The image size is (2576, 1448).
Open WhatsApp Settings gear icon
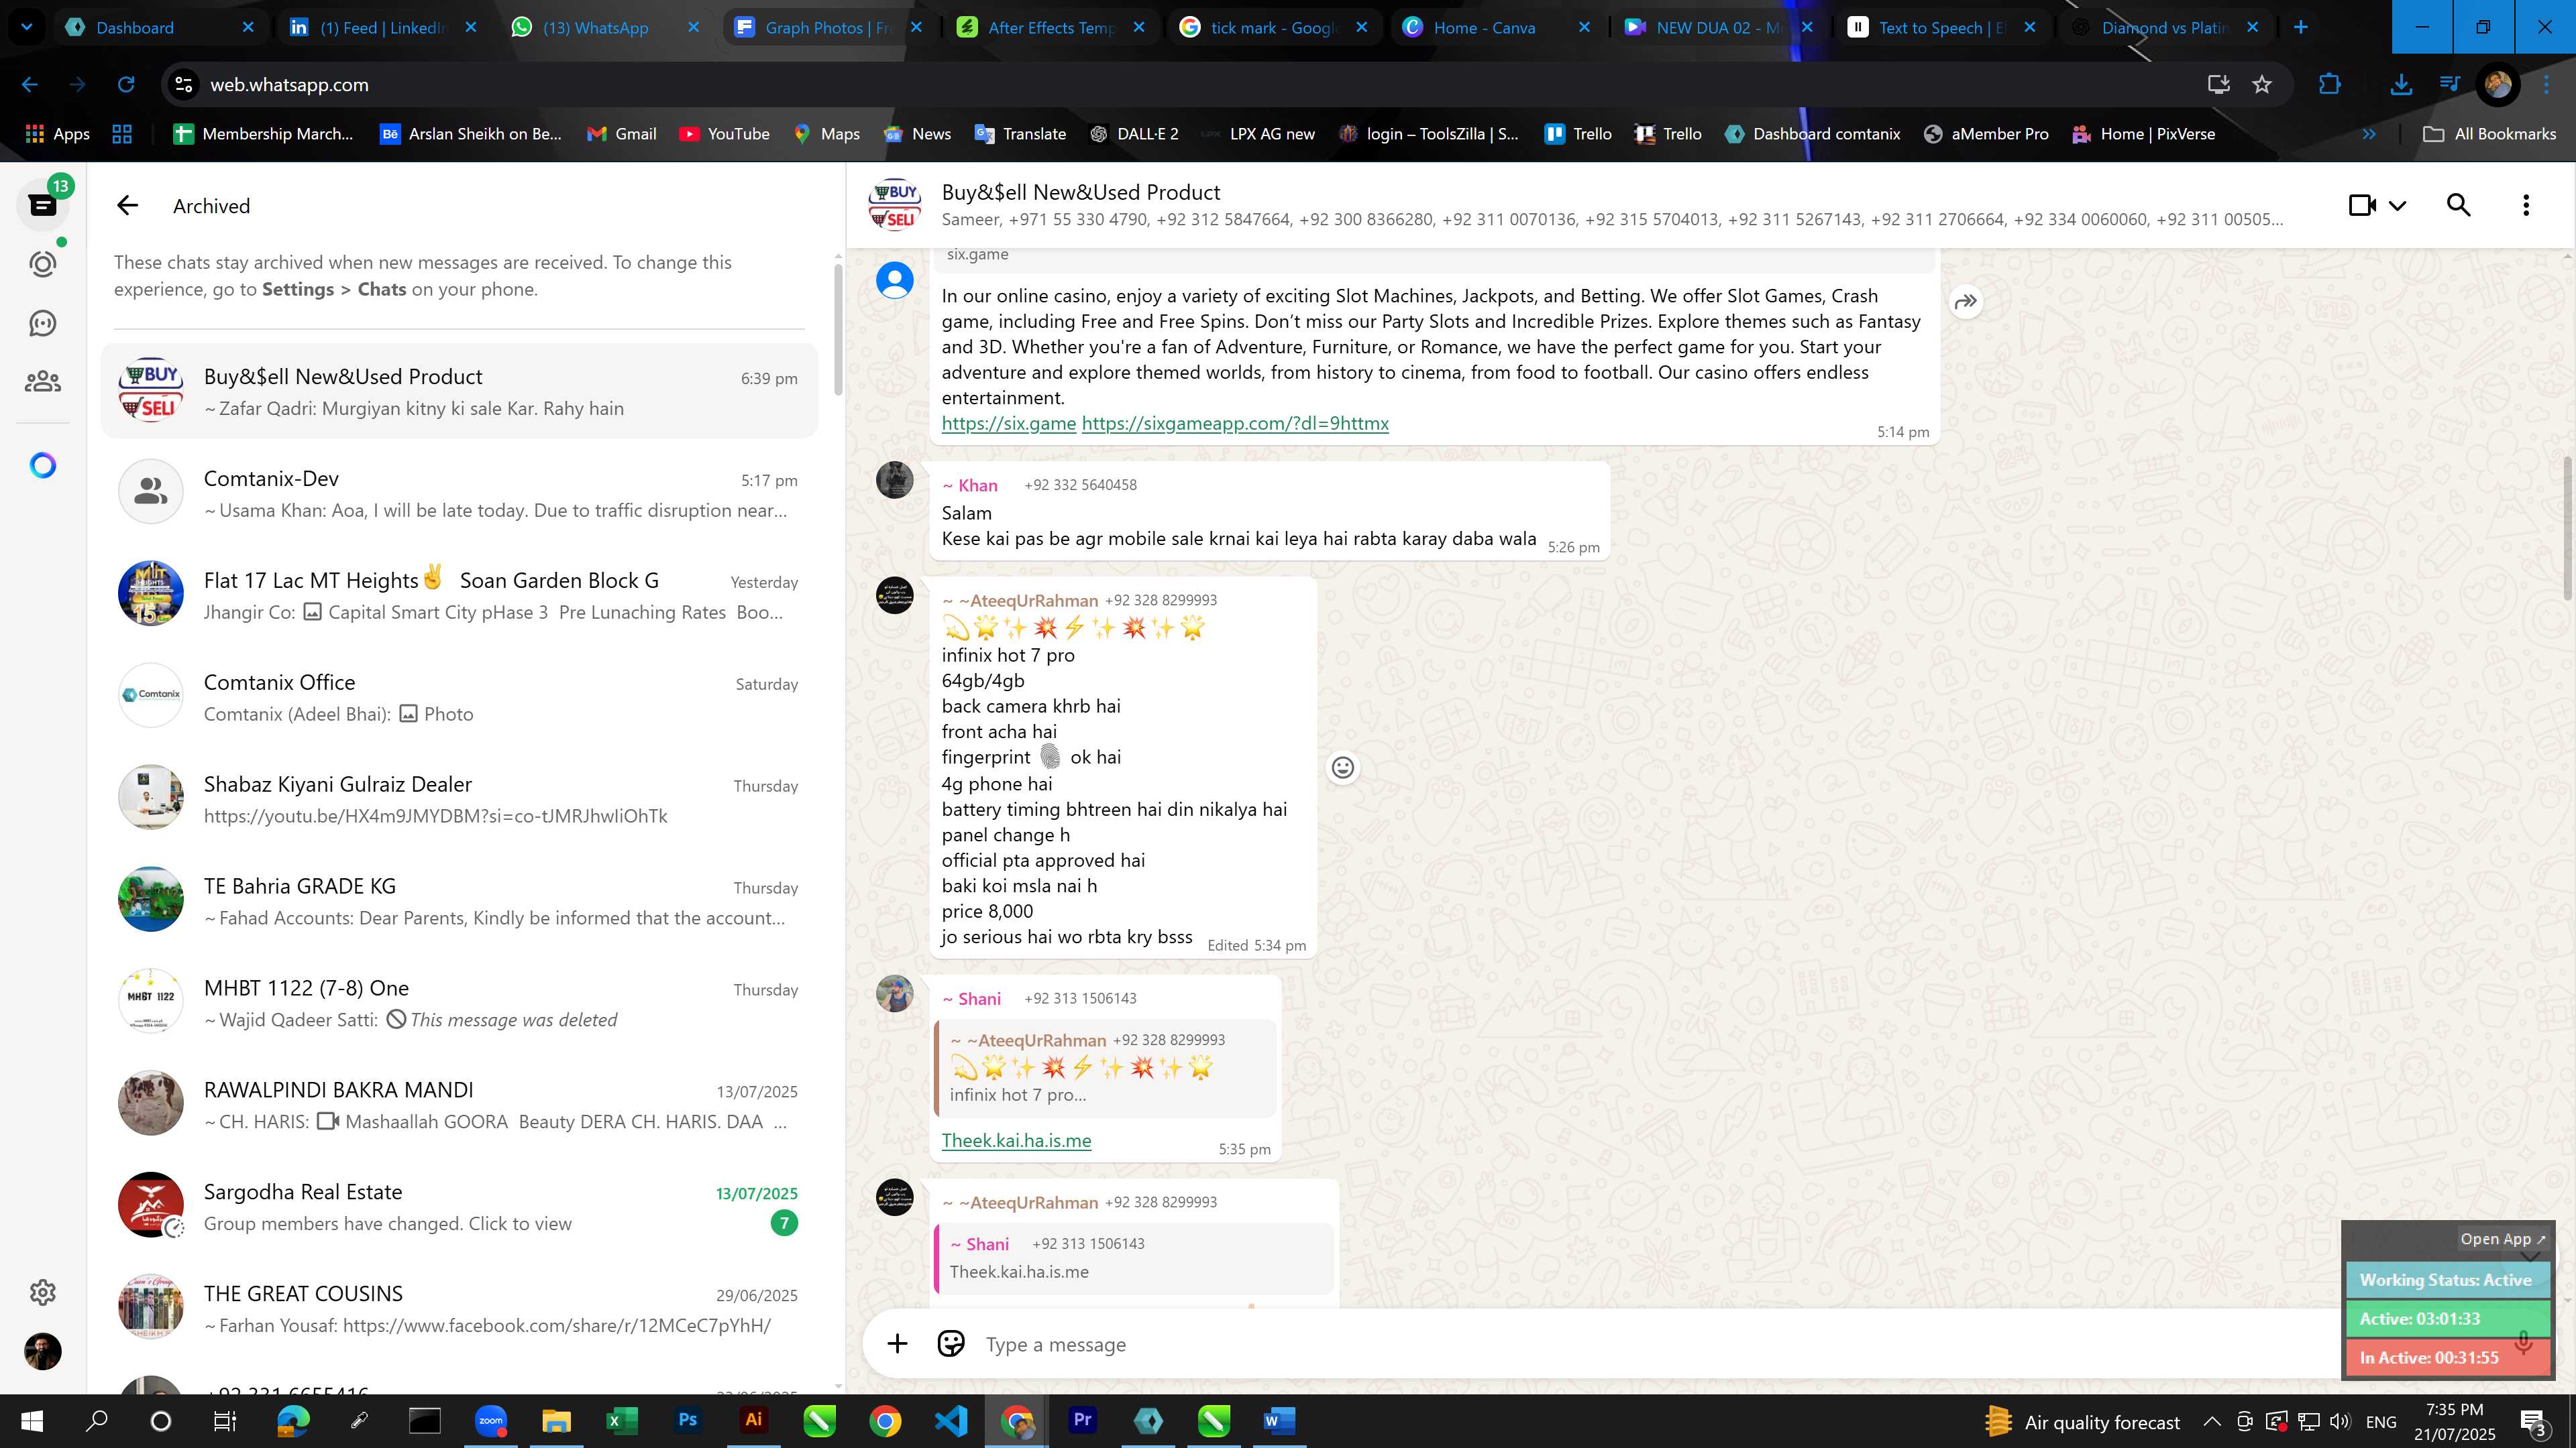click(x=43, y=1292)
